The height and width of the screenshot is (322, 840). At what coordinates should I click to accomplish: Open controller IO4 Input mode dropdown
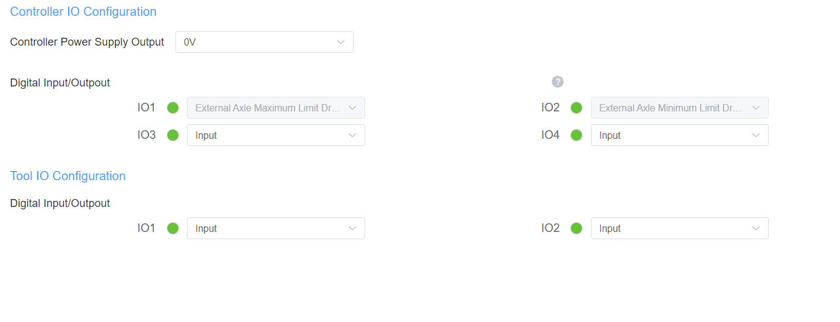pyautogui.click(x=679, y=135)
